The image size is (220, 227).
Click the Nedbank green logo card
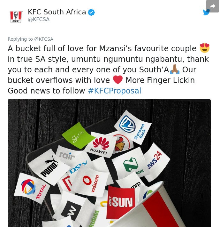click(131, 164)
